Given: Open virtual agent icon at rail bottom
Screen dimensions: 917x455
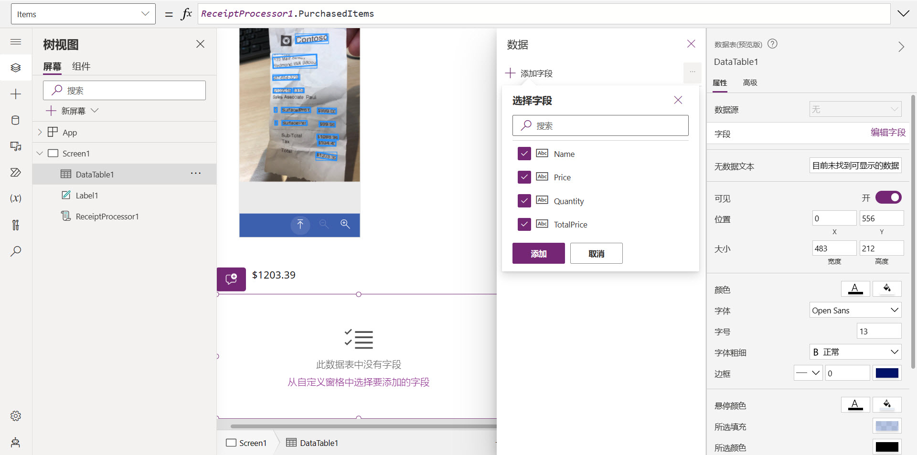Looking at the screenshot, I should (x=16, y=442).
